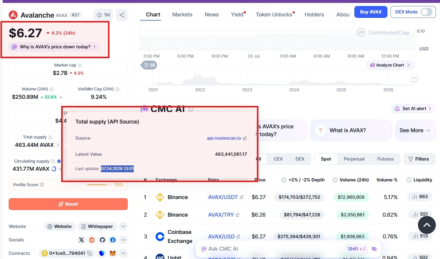Open Volume (24h) info icon

coord(51,89)
